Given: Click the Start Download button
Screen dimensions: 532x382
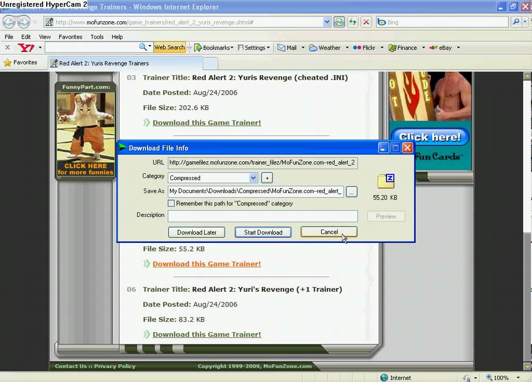Looking at the screenshot, I should [263, 232].
